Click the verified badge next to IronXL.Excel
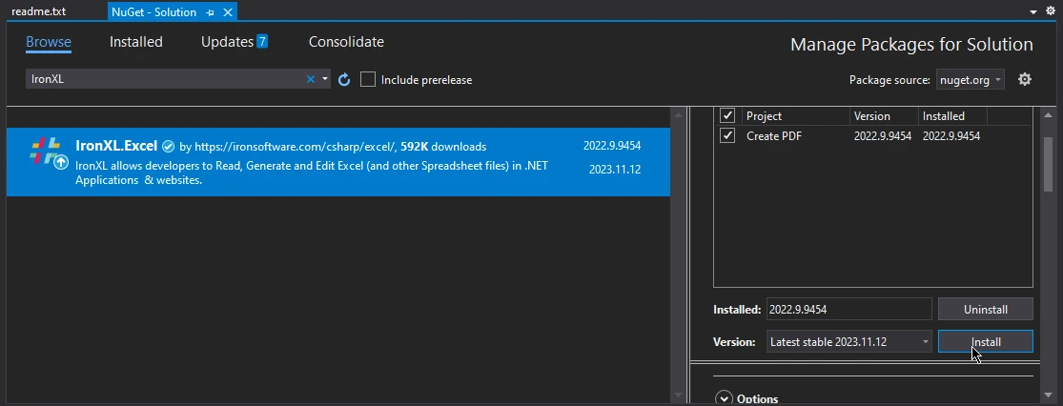This screenshot has height=406, width=1063. [168, 147]
